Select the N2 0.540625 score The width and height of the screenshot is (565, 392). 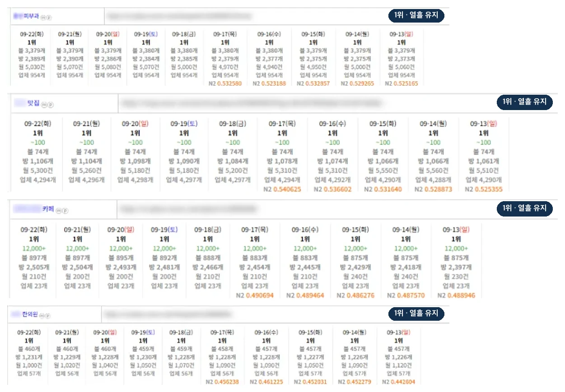coord(282,189)
